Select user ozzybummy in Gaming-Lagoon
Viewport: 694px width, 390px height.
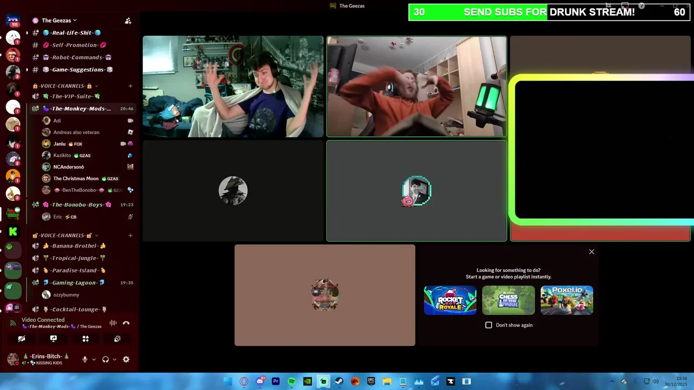(87, 295)
